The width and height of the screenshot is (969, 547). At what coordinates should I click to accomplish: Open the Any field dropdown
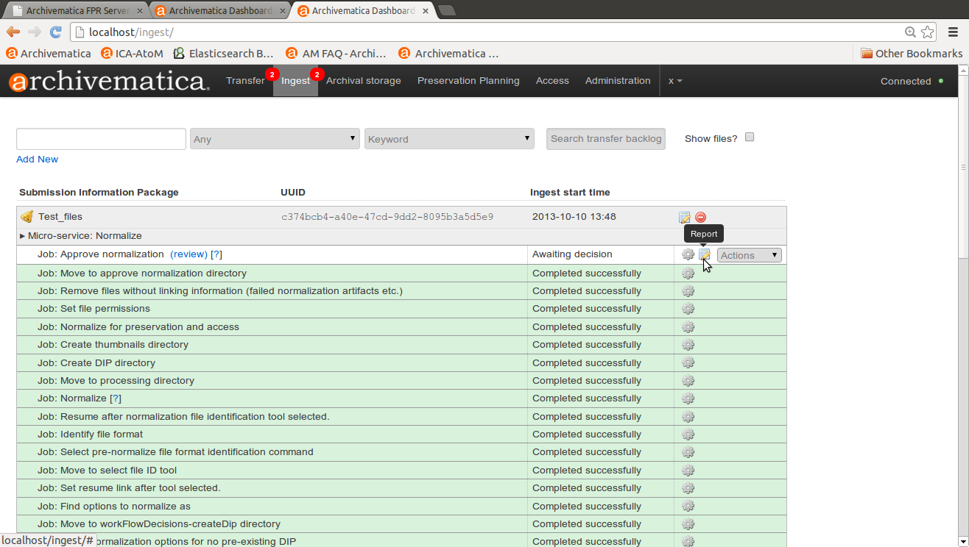coord(274,139)
